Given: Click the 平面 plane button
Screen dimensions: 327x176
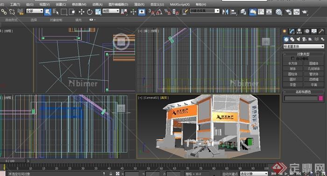Looking at the screenshot, I should [313, 85].
